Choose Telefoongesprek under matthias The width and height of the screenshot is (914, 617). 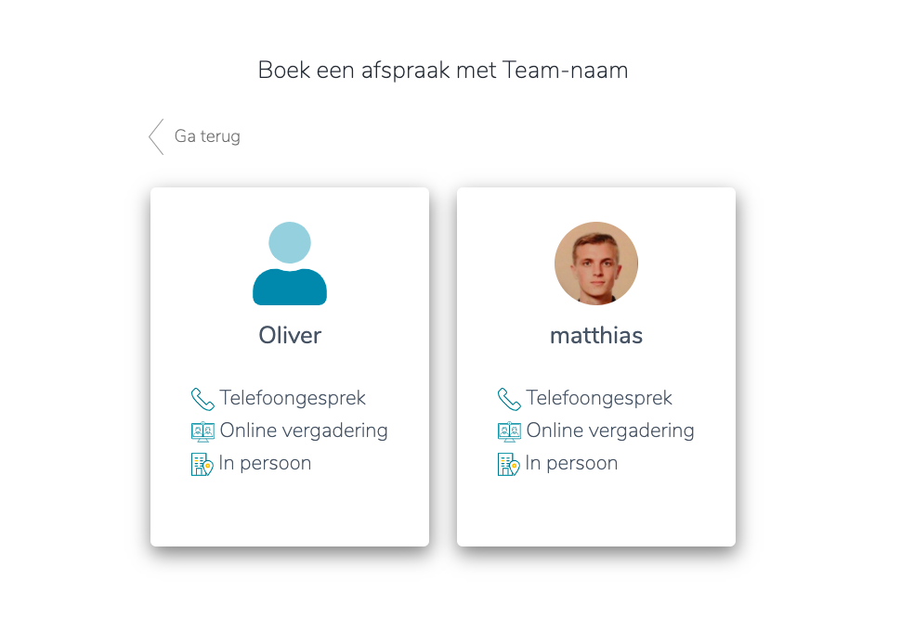click(599, 398)
